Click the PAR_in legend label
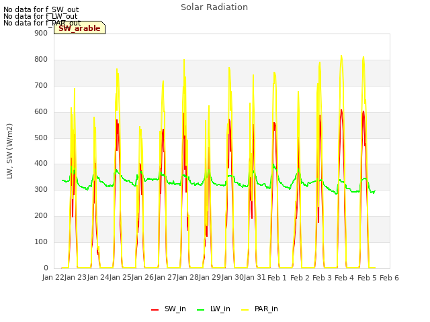This screenshot has height=322, width=430. (266, 309)
